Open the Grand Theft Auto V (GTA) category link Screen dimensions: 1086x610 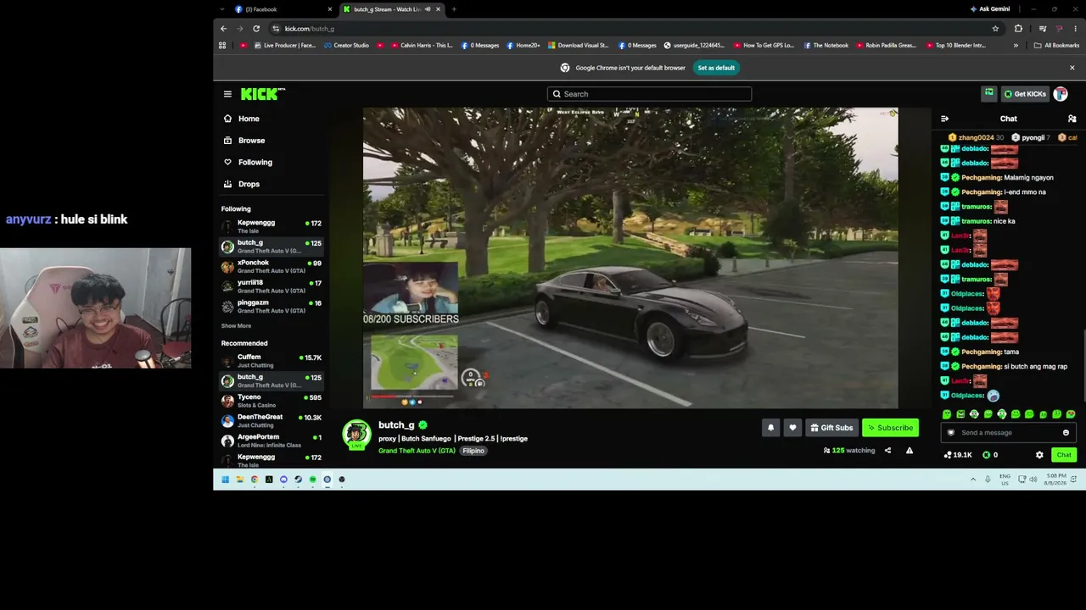point(417,451)
